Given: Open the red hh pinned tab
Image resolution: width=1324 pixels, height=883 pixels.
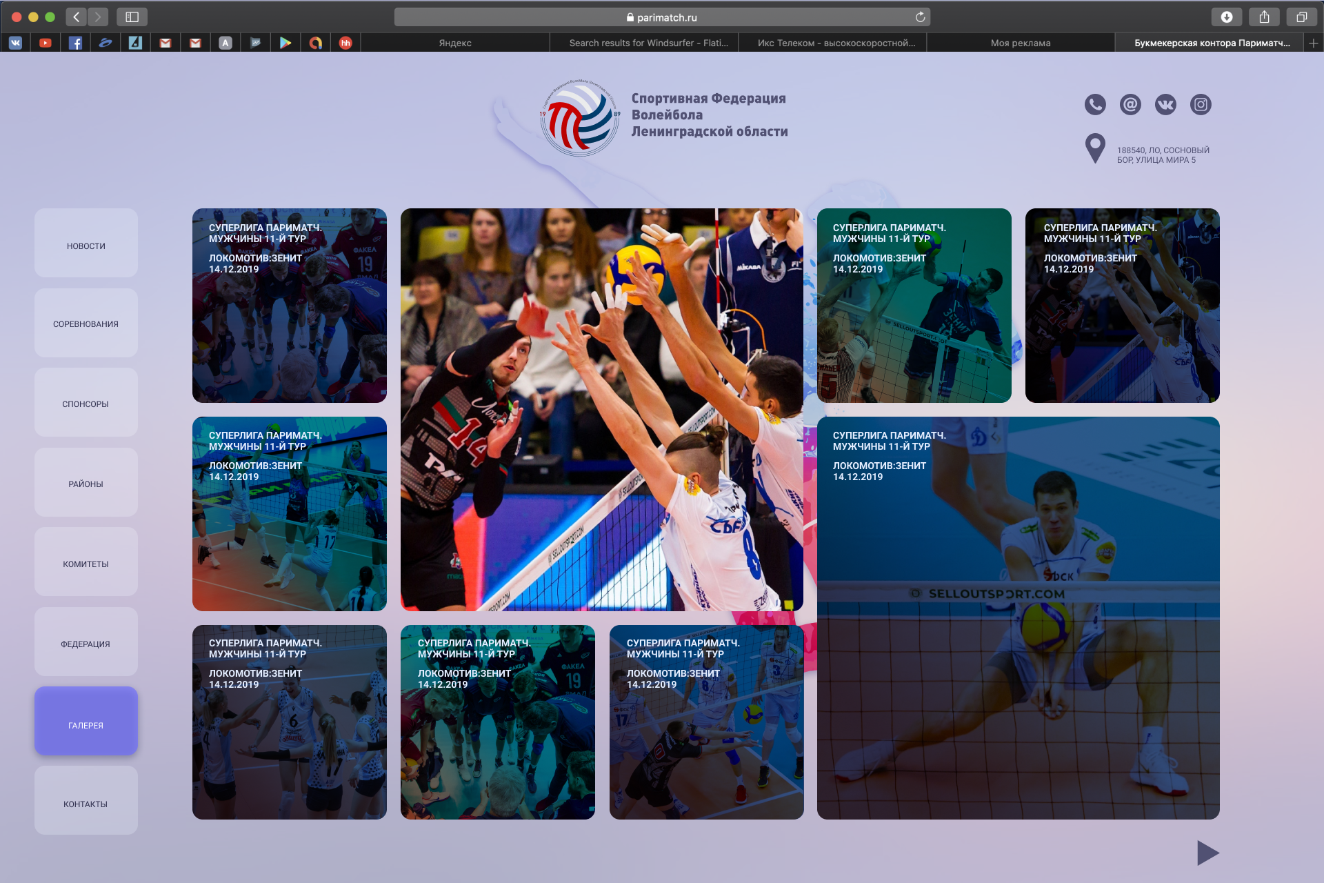Looking at the screenshot, I should [x=345, y=43].
